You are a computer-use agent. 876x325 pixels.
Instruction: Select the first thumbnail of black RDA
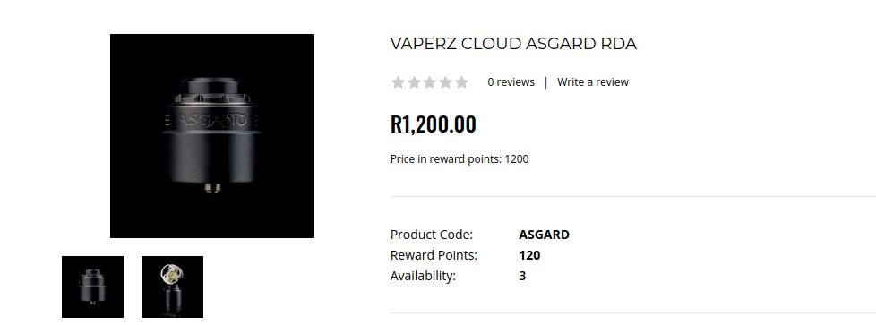(93, 287)
